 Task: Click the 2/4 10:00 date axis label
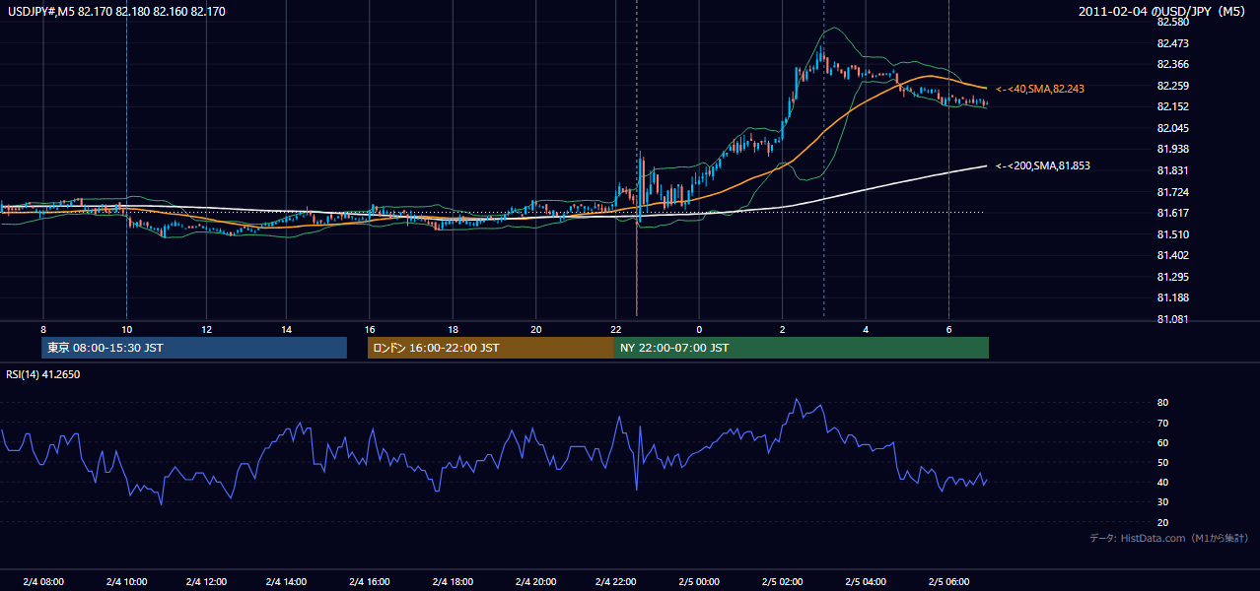(126, 582)
